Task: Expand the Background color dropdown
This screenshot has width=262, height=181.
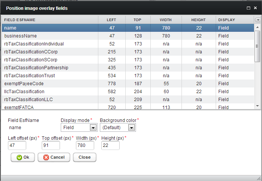Action: [x=131, y=128]
